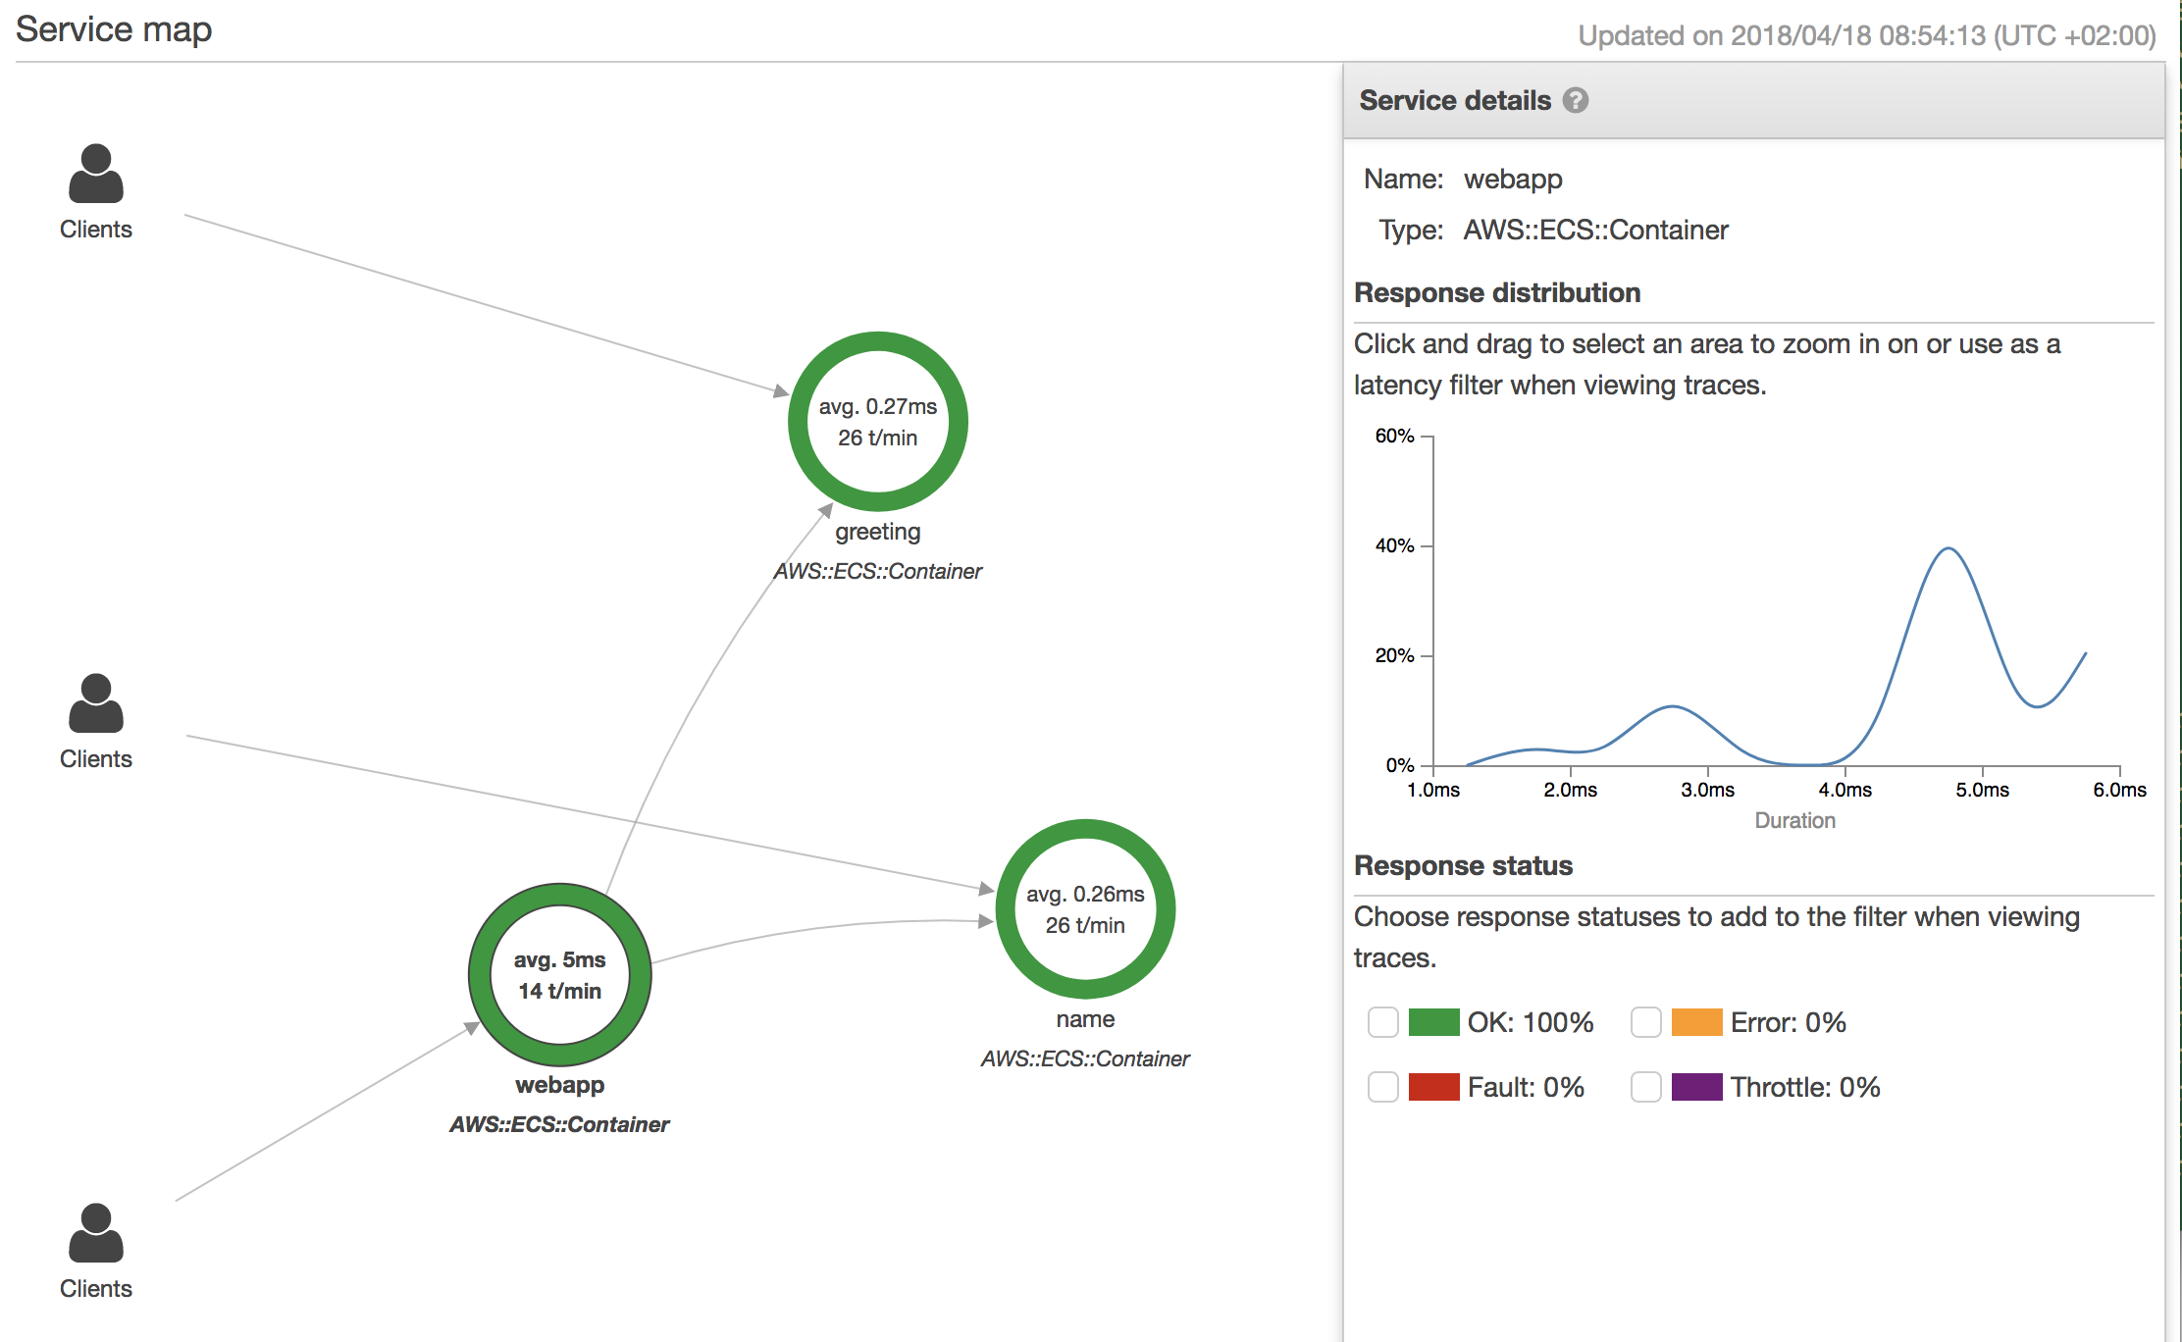Click the bottom Clients user icon

[x=96, y=1233]
